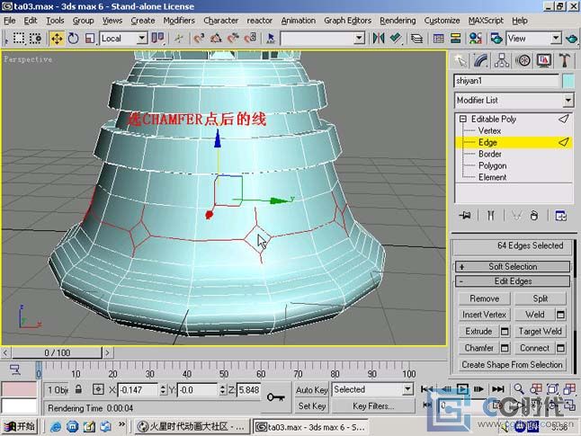Image resolution: width=581 pixels, height=436 pixels.
Task: Toggle Auto Key mode
Action: (x=311, y=389)
